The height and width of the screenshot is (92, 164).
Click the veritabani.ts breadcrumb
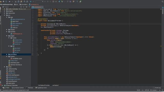coord(34,5)
